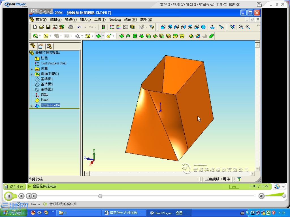Click the 现在播放 button

(14, 187)
